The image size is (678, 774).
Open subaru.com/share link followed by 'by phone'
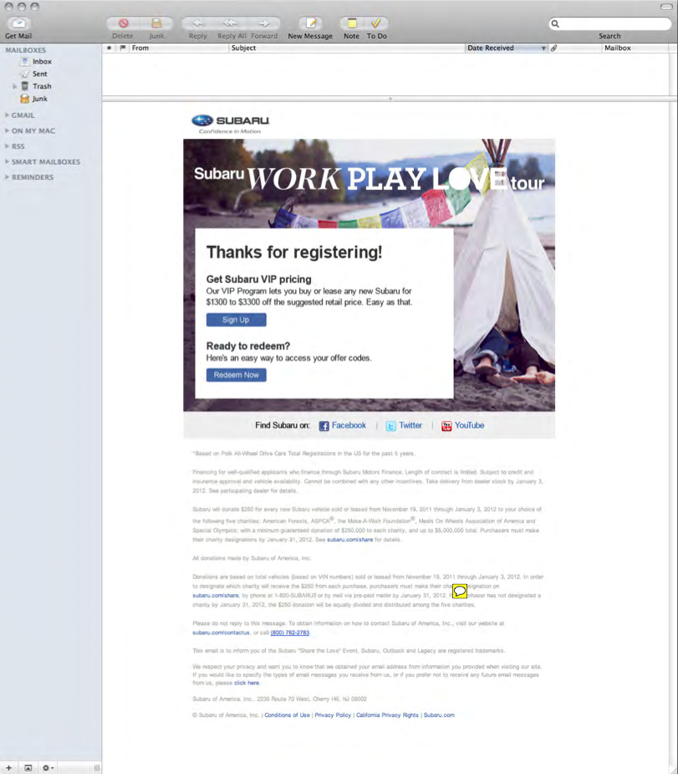[216, 595]
